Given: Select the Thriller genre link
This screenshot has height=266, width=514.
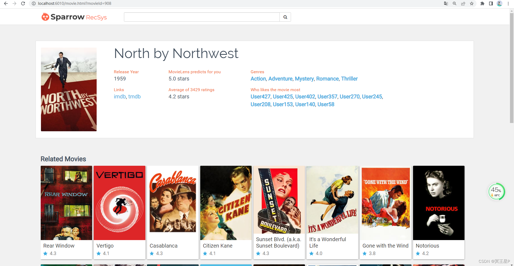Looking at the screenshot, I should [349, 79].
